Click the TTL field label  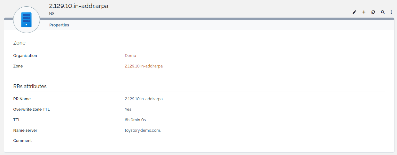click(17, 120)
